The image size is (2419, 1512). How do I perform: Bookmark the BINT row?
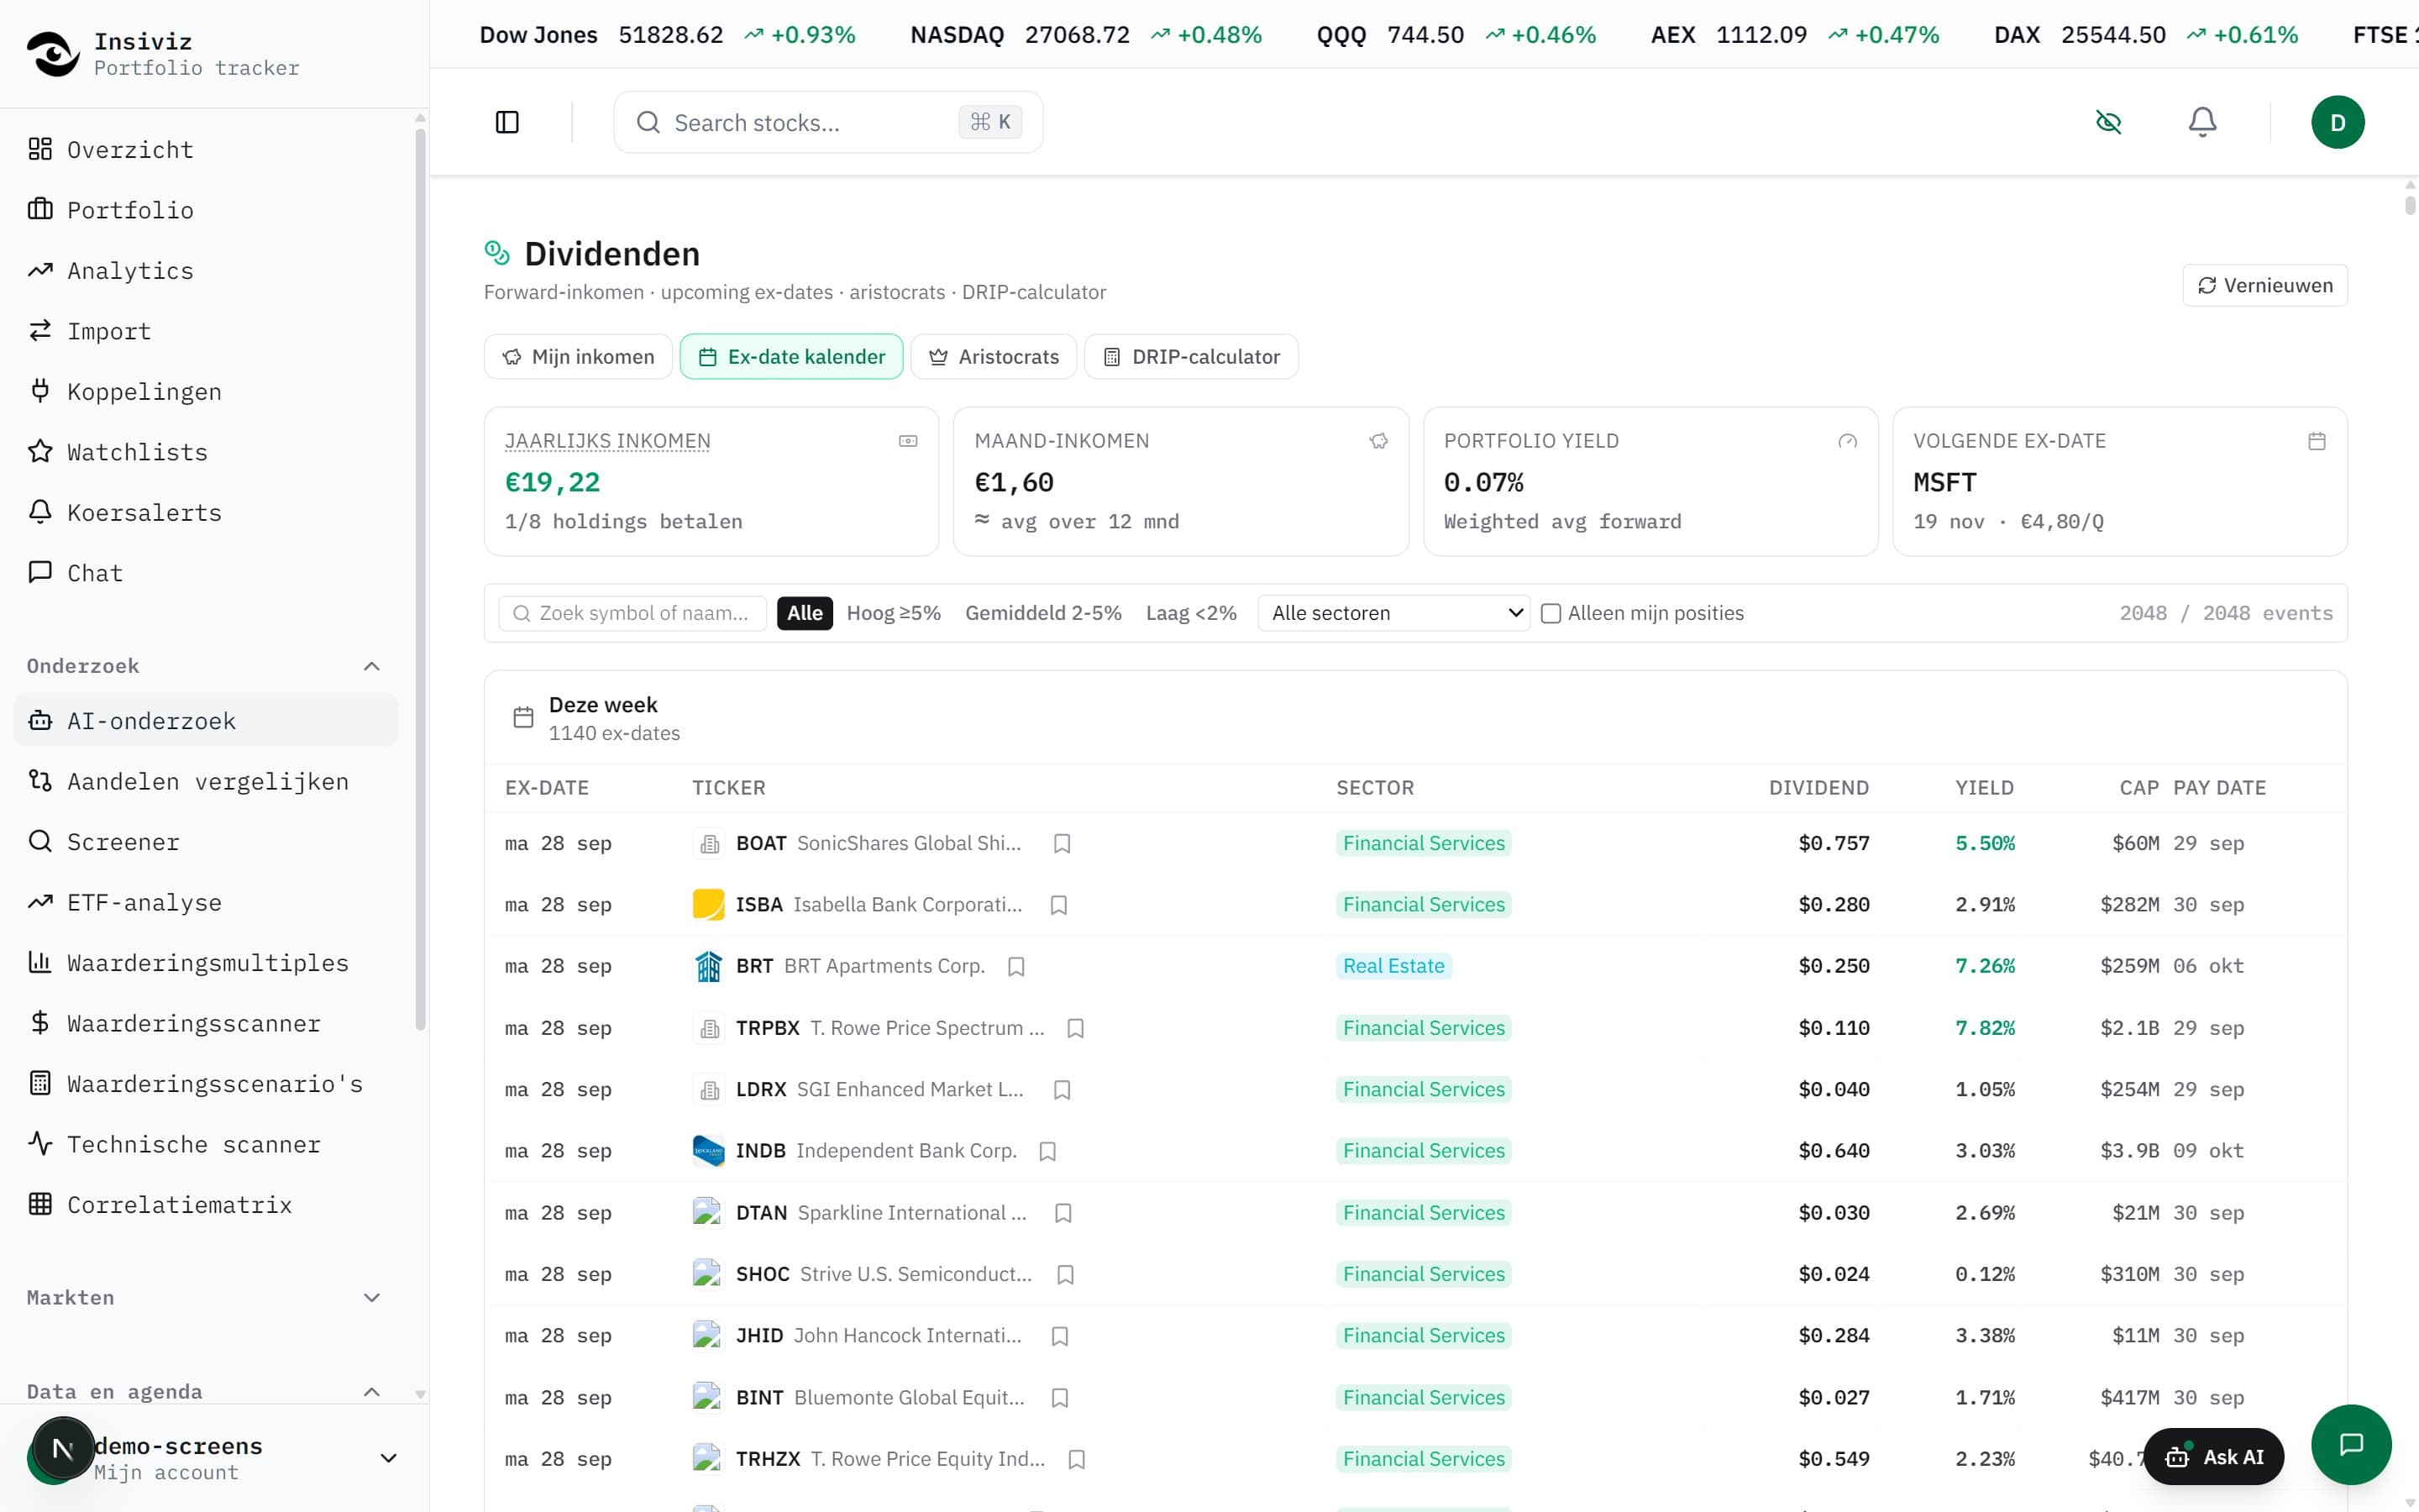coord(1059,1398)
